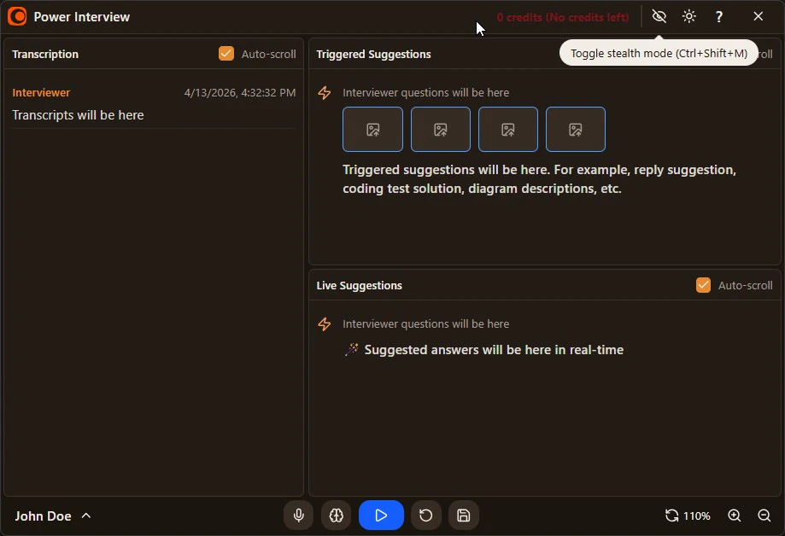Open the fourth image upload thumbnail
The image size is (785, 536).
pyautogui.click(x=575, y=129)
